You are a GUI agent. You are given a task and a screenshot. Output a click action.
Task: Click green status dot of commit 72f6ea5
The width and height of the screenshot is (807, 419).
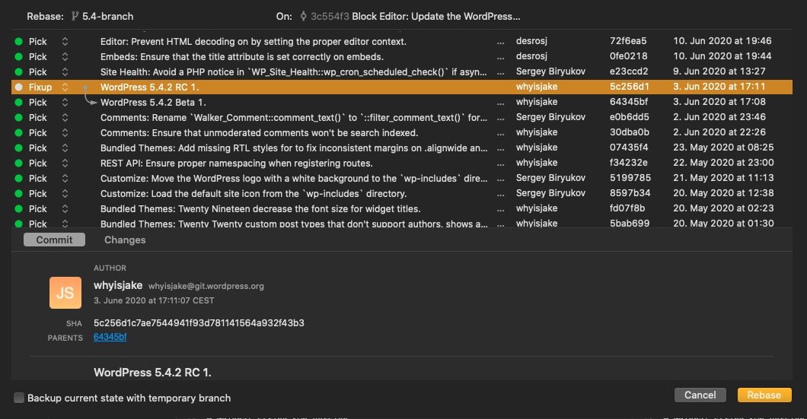click(18, 42)
